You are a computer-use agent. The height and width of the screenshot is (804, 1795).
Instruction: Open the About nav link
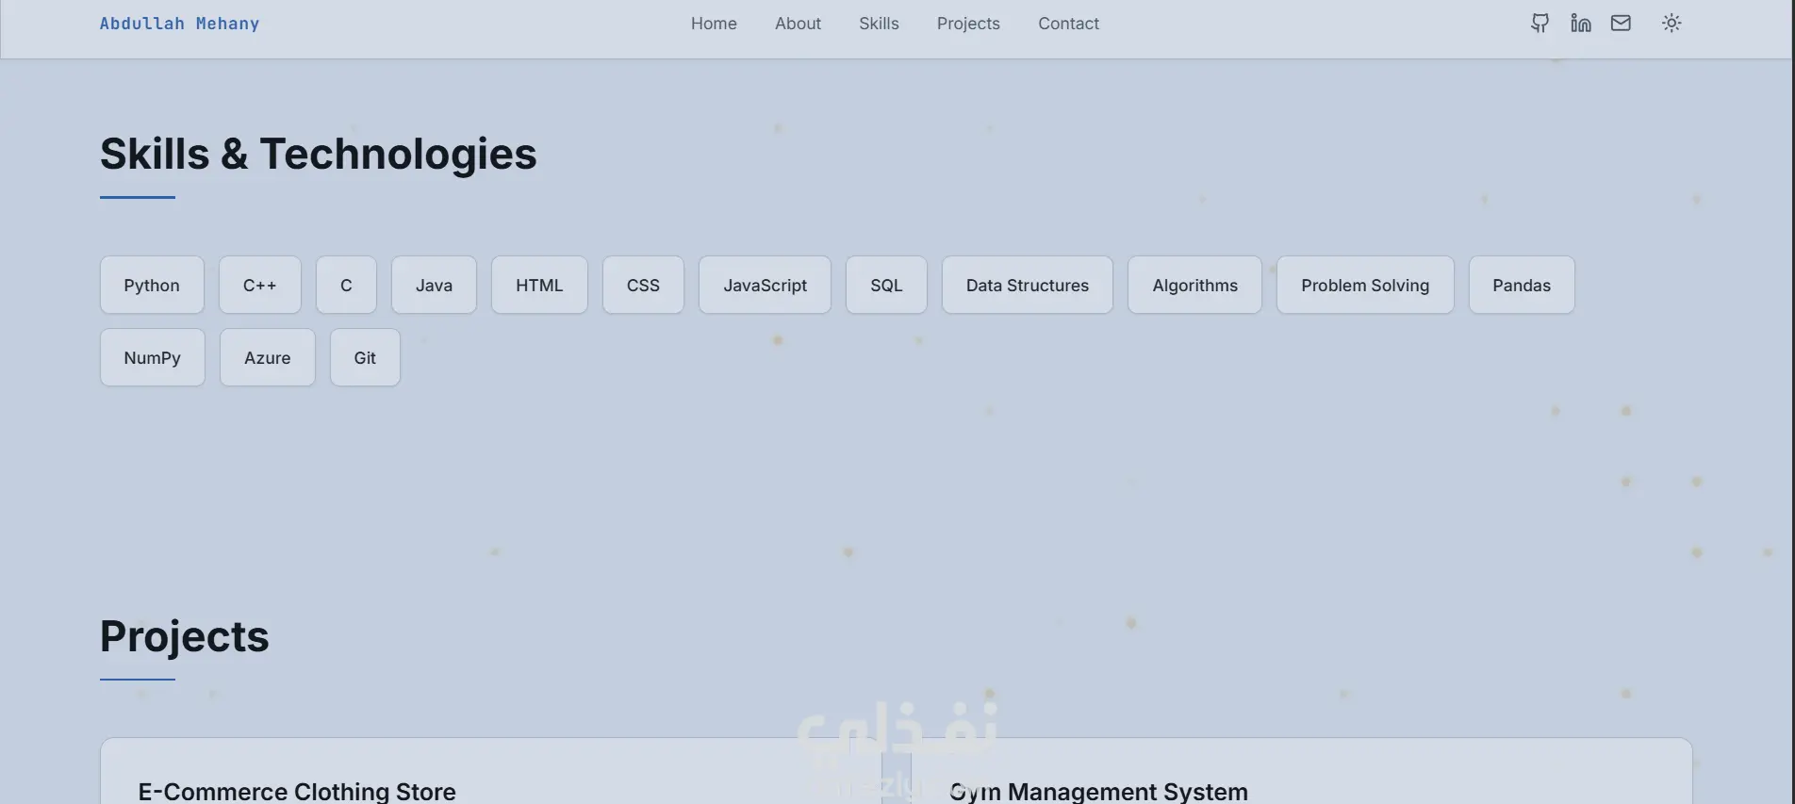798,24
